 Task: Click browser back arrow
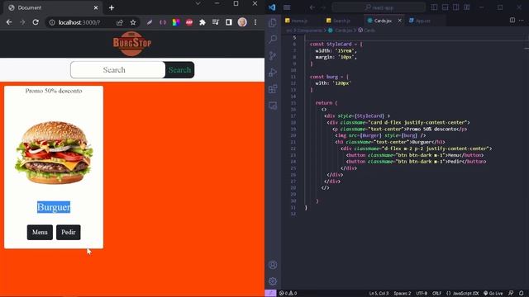(x=9, y=22)
